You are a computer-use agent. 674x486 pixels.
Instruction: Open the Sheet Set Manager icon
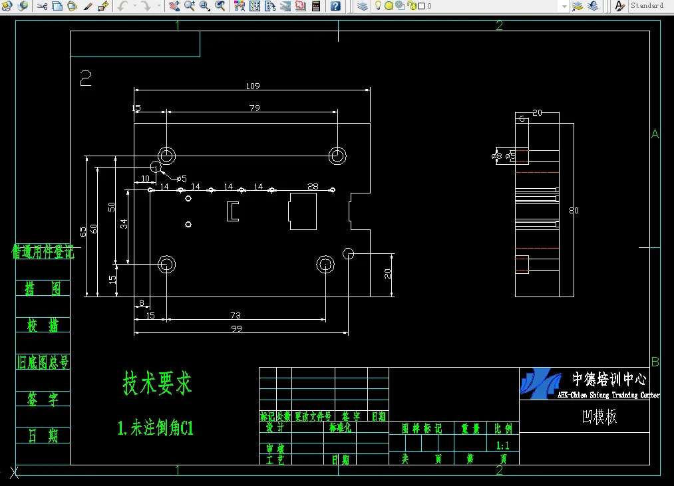[x=285, y=5]
